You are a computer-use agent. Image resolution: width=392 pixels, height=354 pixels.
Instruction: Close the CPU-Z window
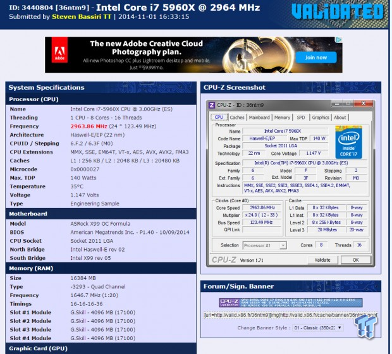tap(364, 103)
